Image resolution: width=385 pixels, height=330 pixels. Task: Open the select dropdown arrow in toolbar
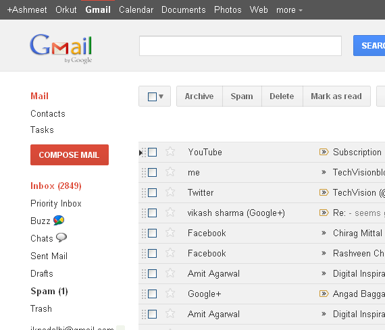tap(161, 97)
